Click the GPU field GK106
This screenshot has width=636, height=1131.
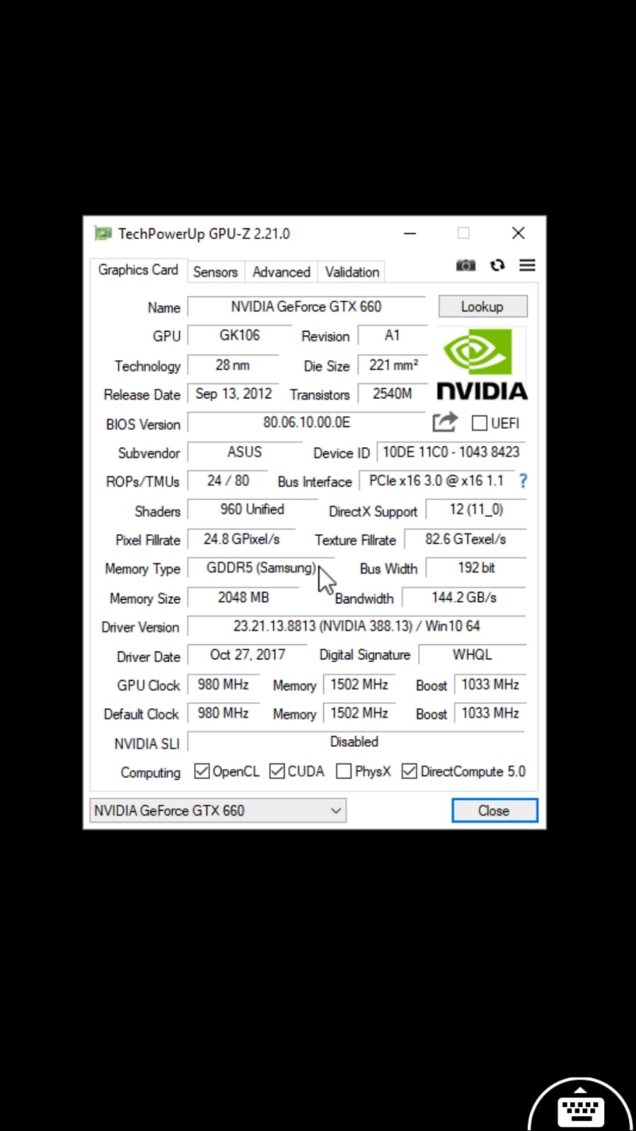(240, 335)
